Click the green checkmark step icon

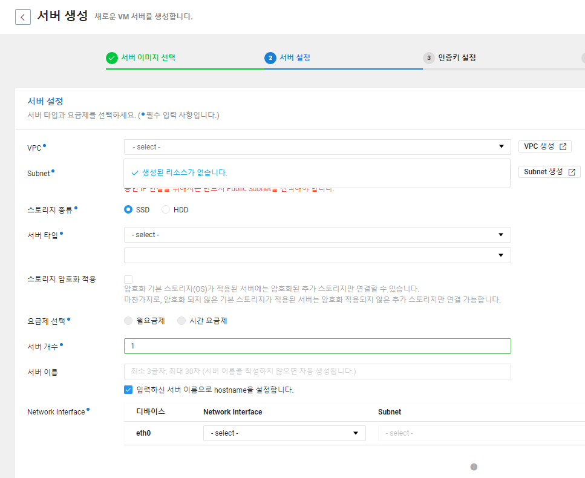click(111, 58)
